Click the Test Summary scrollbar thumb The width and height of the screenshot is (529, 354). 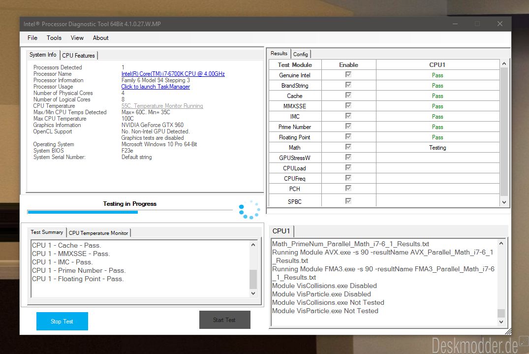point(253,279)
